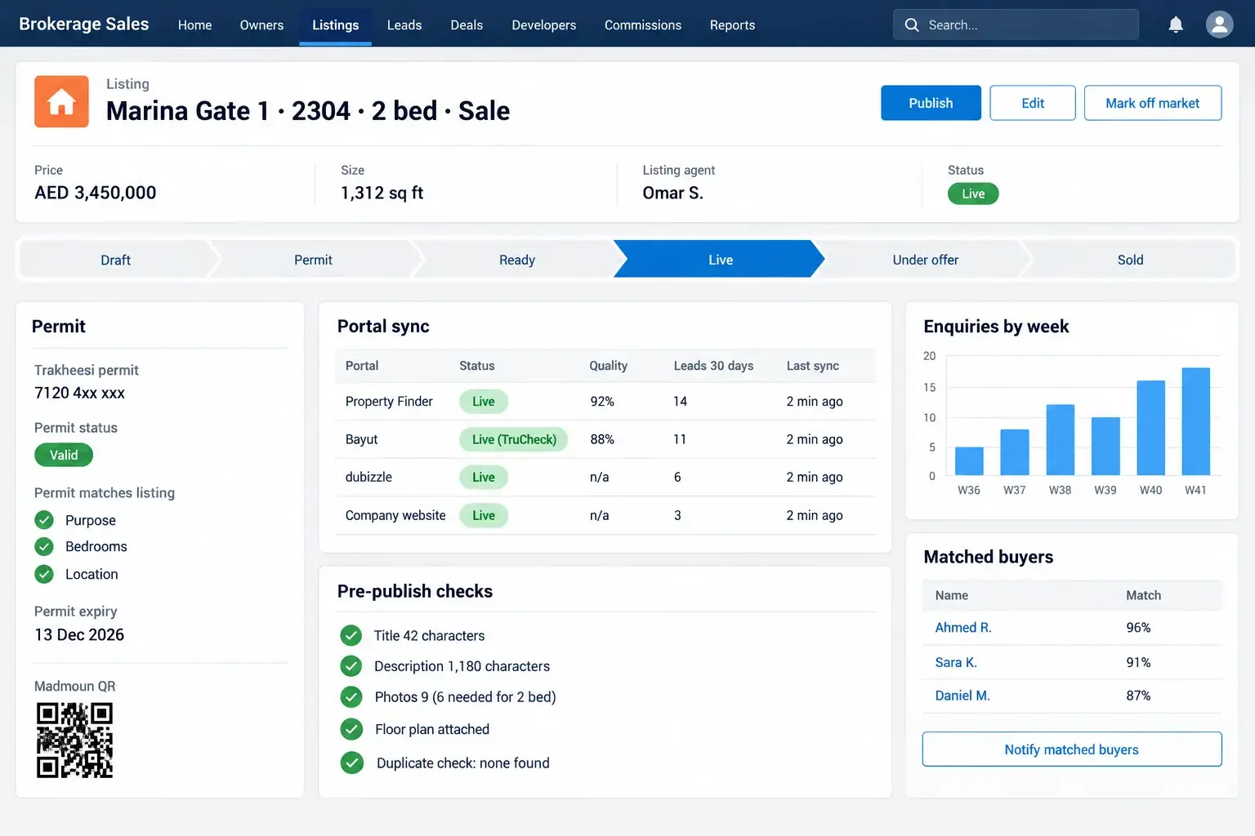This screenshot has height=836, width=1255.
Task: Switch to the Deals section
Action: [x=467, y=25]
